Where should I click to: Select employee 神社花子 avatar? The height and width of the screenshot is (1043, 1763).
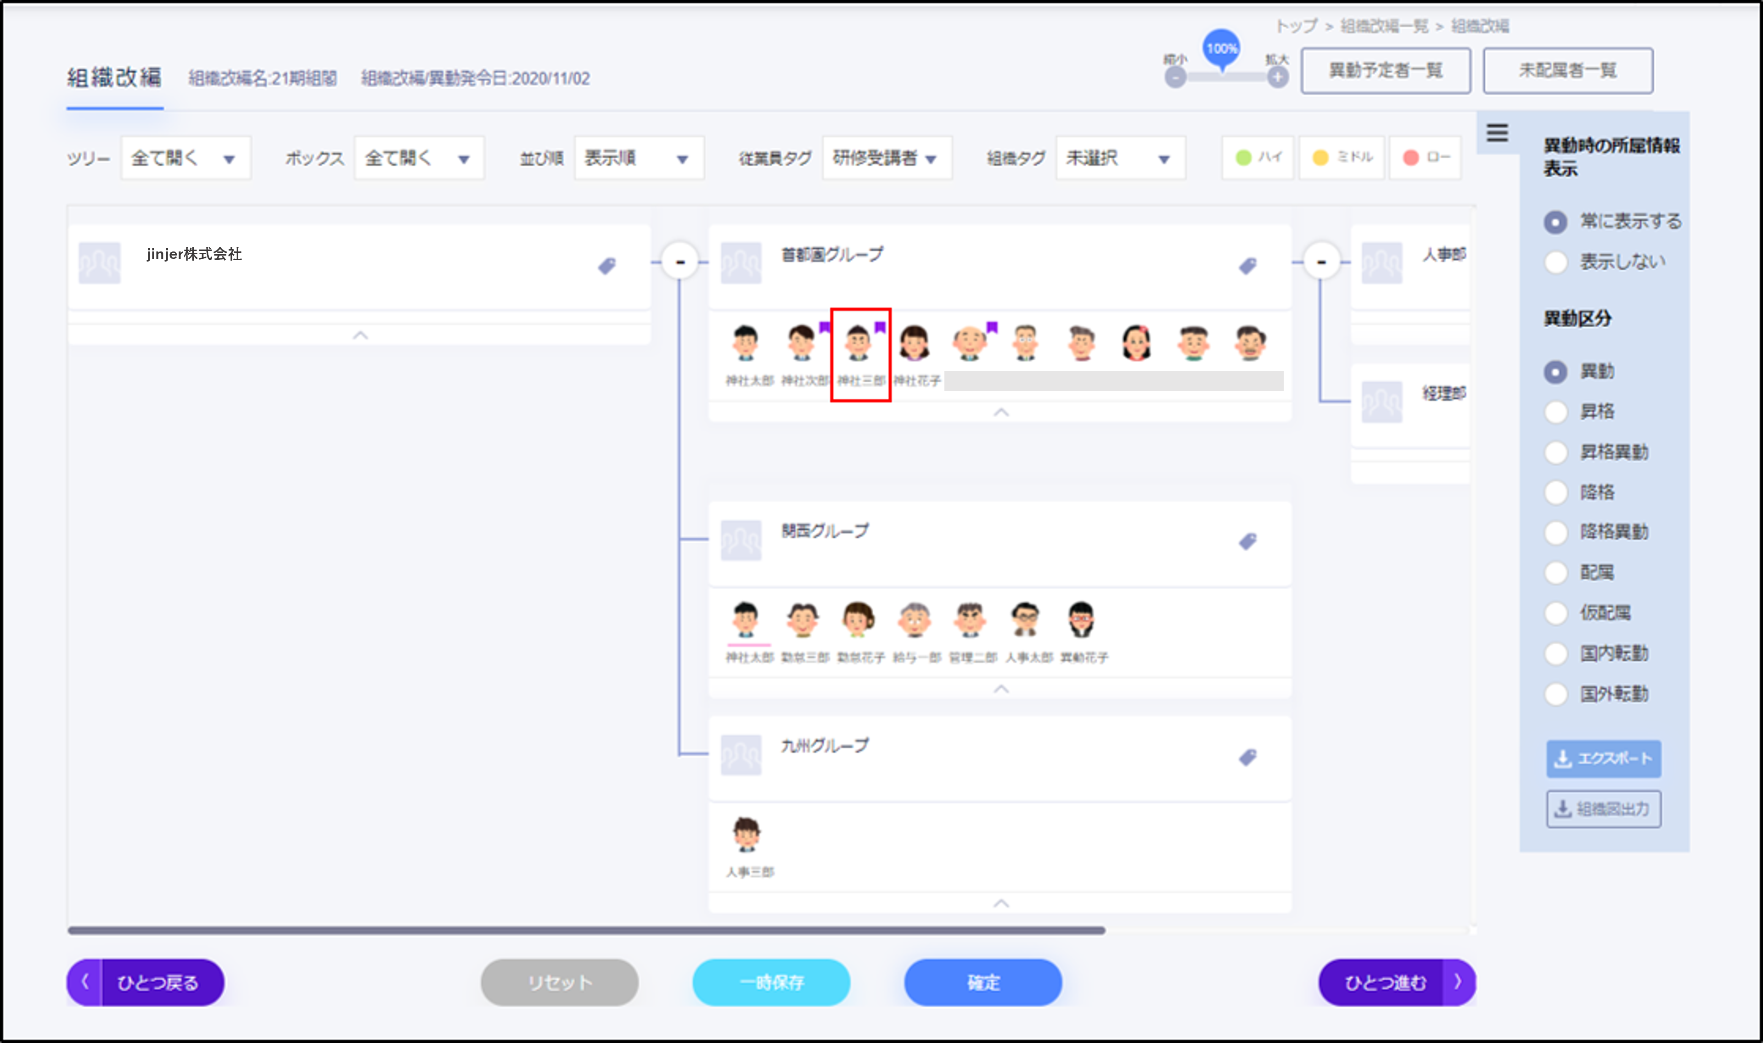point(914,343)
